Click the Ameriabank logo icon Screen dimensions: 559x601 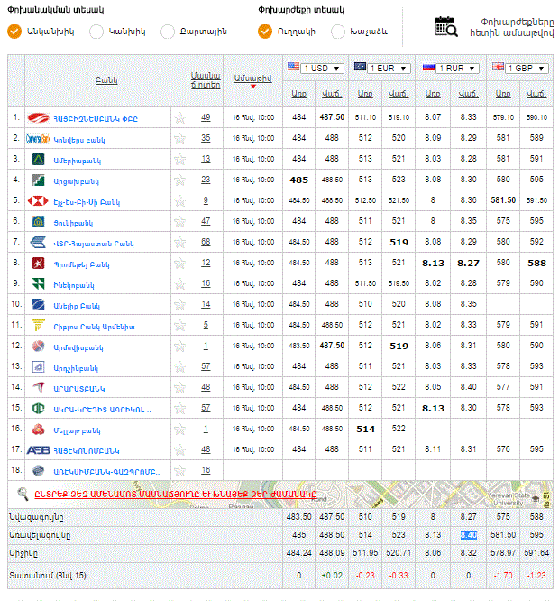click(38, 159)
